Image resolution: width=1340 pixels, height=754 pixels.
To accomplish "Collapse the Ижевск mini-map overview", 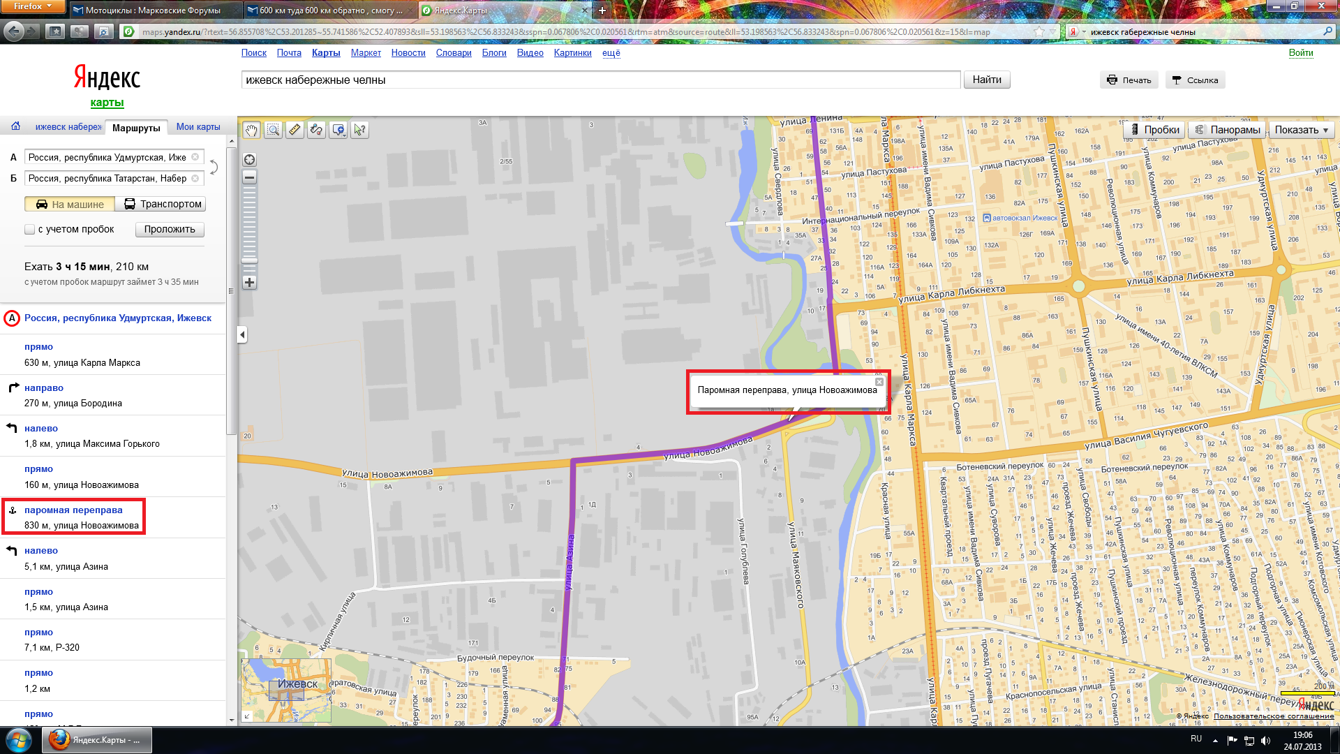I will point(246,716).
